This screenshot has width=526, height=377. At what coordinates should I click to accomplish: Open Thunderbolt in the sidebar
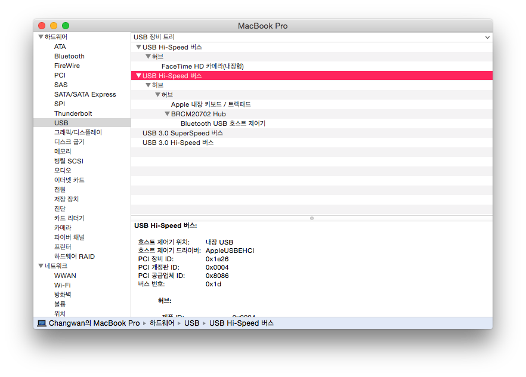(73, 113)
